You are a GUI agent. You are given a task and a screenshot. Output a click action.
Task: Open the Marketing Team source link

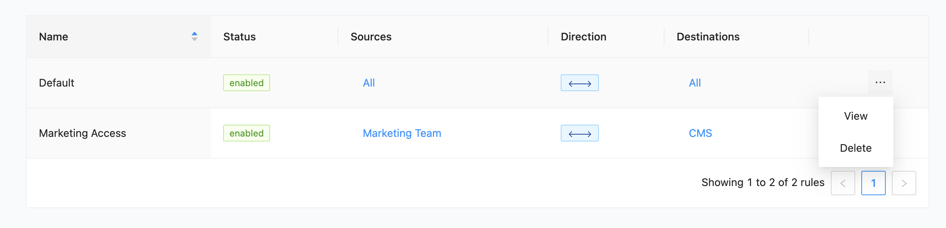(x=402, y=133)
